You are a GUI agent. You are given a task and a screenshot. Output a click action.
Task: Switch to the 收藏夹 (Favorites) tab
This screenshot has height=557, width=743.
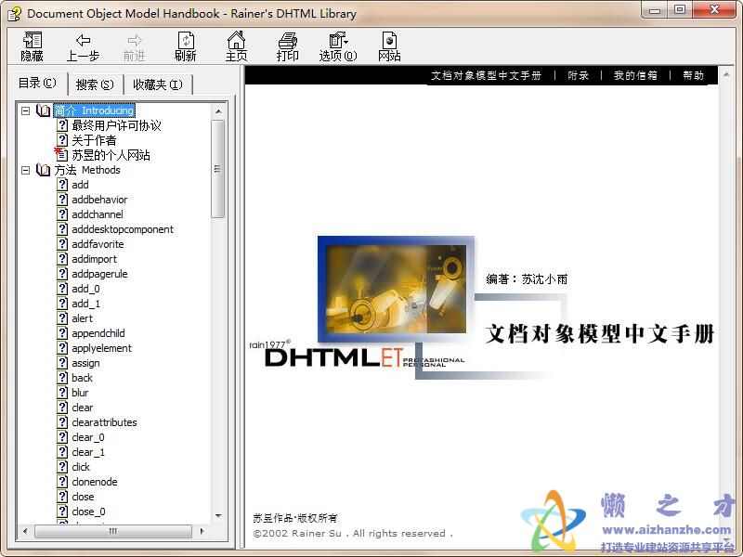click(157, 84)
